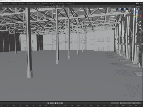Select rendered viewport shading
Image resolution: width=143 pixels, height=107 pixels.
pyautogui.click(x=139, y=9)
